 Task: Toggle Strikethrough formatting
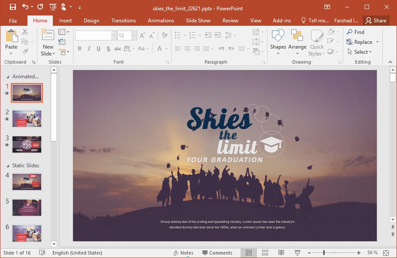click(x=117, y=49)
